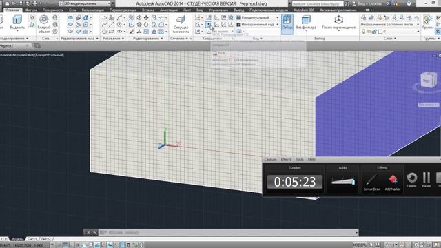Select the Move tool in Редактирование panel

tap(146, 18)
